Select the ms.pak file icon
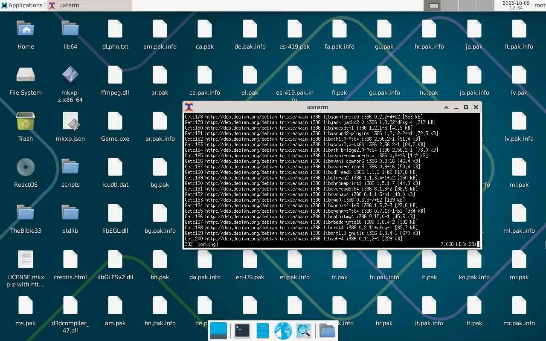The width and height of the screenshot is (546, 341). (x=26, y=306)
